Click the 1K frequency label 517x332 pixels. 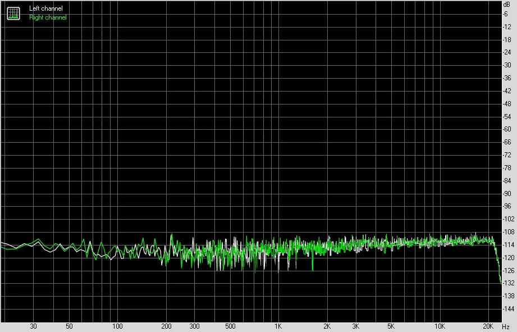click(x=278, y=326)
